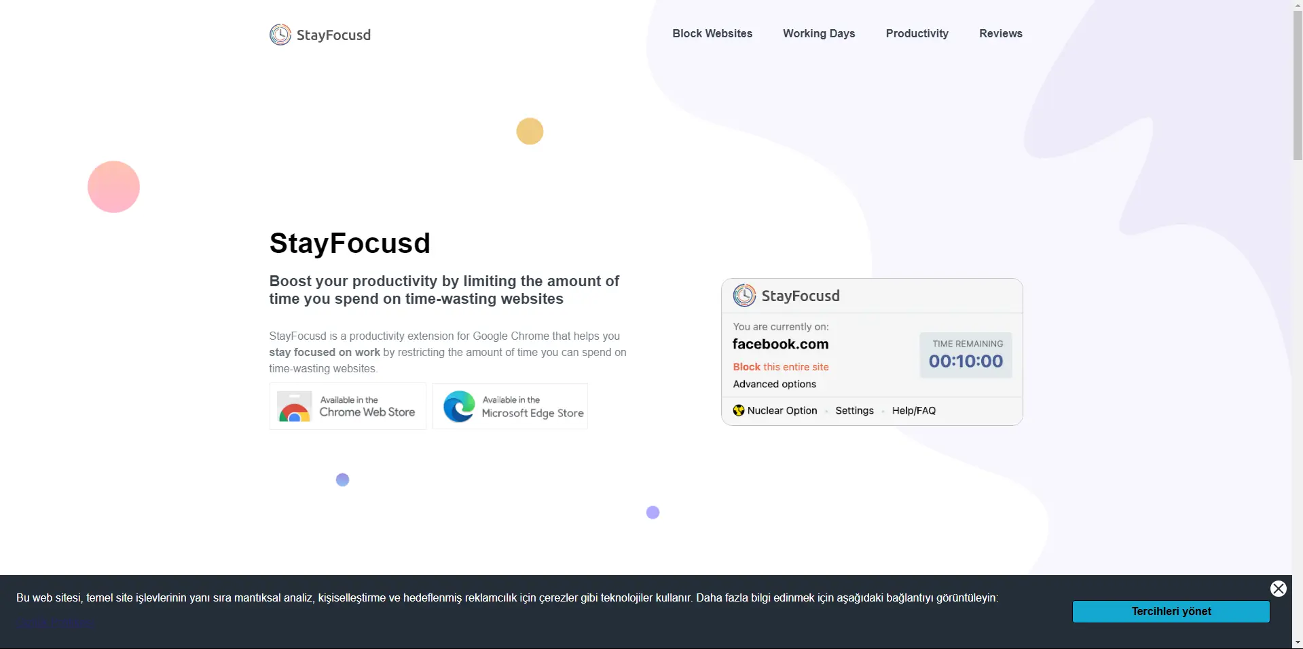Click the 00:10:00 time remaining box
This screenshot has width=1303, height=649.
pos(966,355)
